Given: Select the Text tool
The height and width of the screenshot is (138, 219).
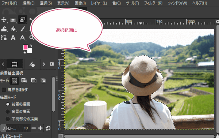Looking at the screenshot, I should click(13, 38).
